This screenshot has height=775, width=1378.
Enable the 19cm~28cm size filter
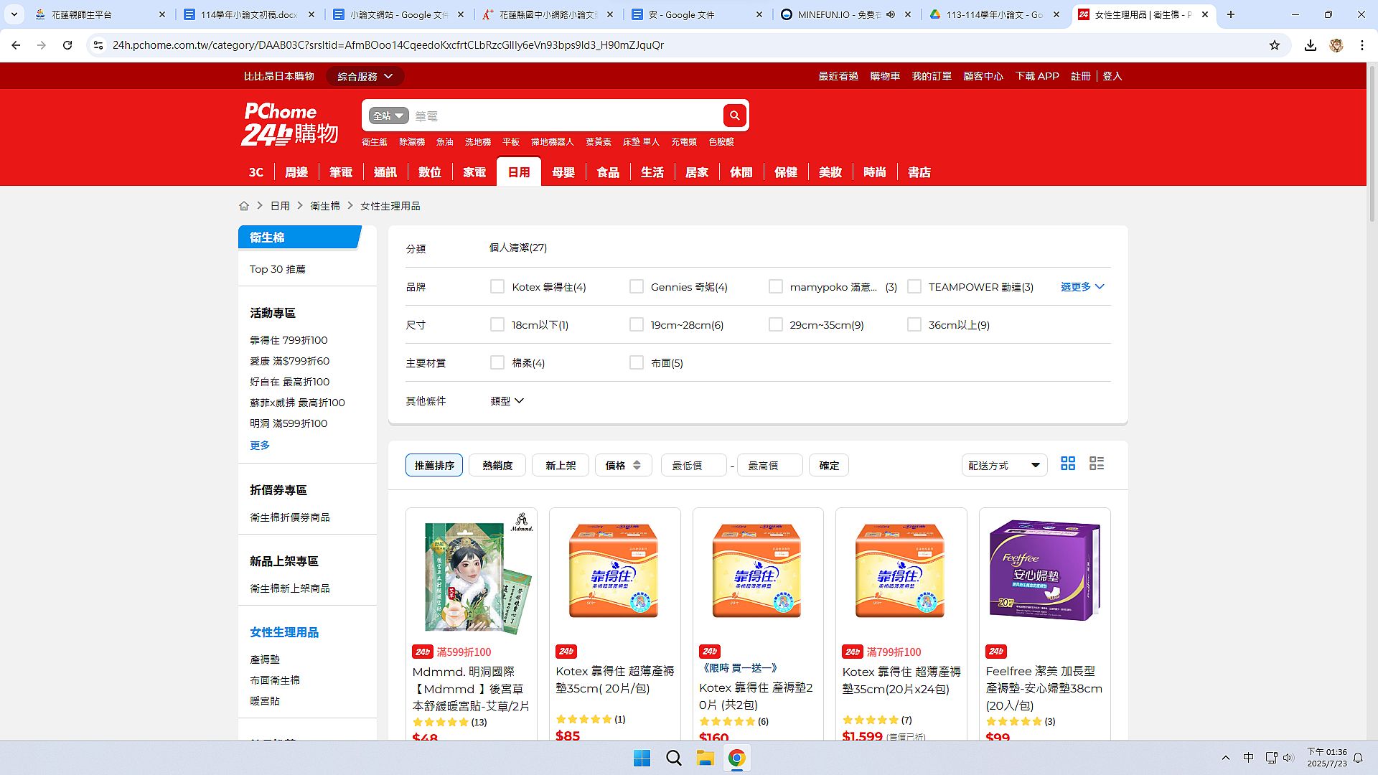(636, 325)
